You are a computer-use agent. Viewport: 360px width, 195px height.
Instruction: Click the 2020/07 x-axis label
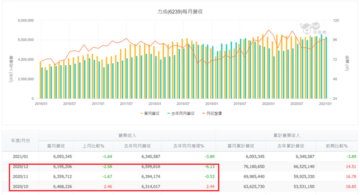pyautogui.click(x=296, y=104)
